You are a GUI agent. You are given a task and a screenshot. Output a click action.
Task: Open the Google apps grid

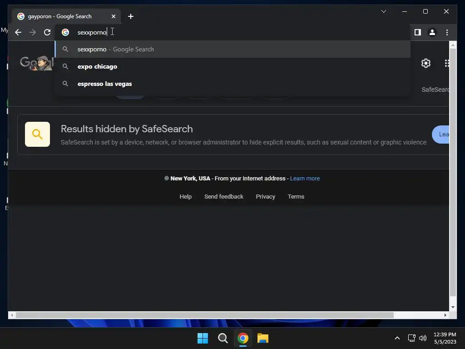click(447, 63)
